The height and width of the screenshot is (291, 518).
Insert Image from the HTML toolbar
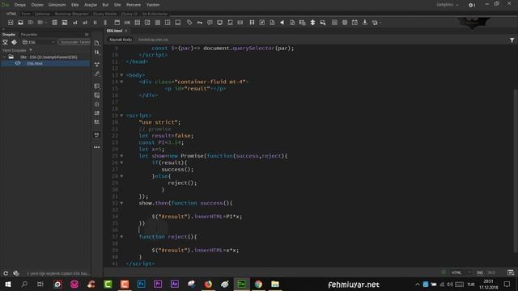click(20, 23)
